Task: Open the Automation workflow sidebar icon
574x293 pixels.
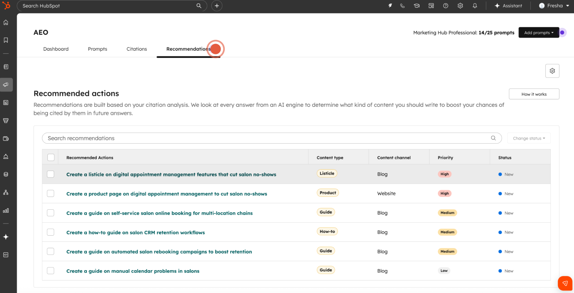Action: click(x=6, y=192)
